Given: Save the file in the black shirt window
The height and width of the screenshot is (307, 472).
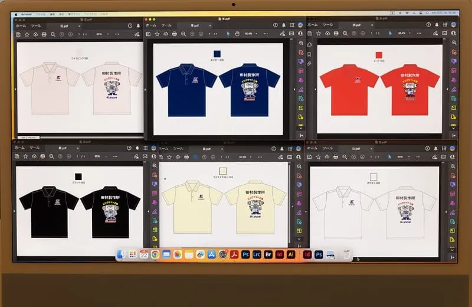Looking at the screenshot, I should [17, 156].
